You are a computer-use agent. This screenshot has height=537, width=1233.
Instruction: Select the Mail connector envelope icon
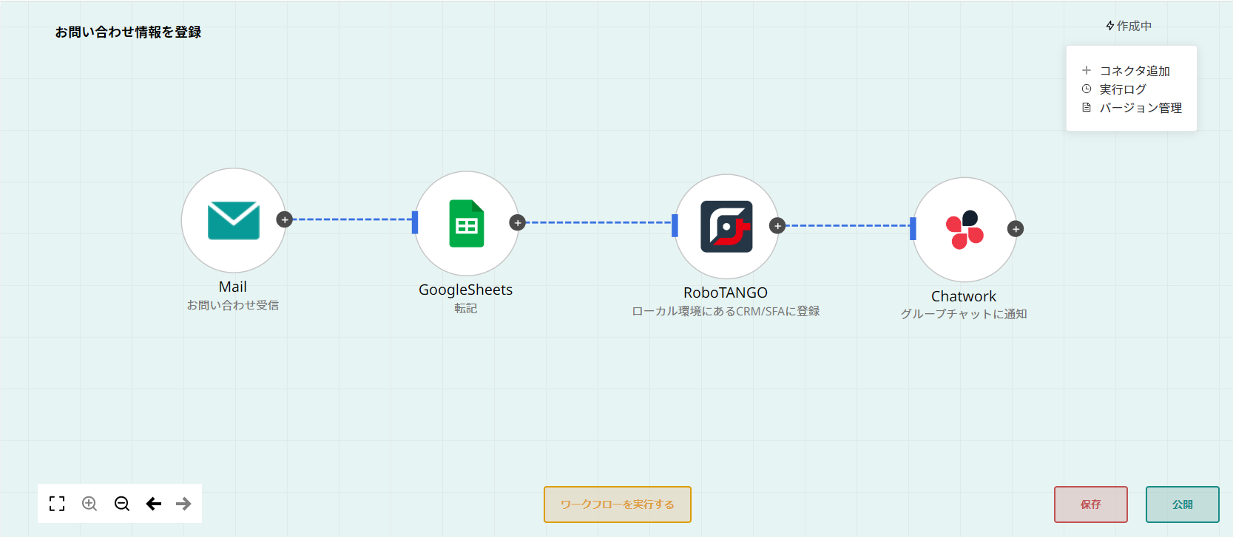coord(234,220)
